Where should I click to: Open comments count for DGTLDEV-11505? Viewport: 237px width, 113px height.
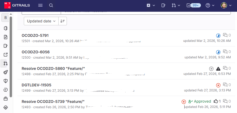227,85
